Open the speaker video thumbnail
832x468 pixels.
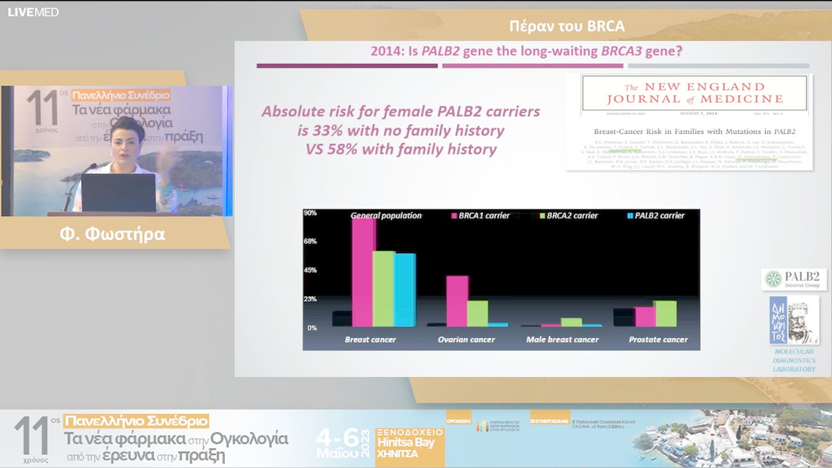116,150
